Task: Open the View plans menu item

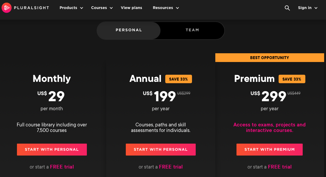Action: click(x=131, y=8)
